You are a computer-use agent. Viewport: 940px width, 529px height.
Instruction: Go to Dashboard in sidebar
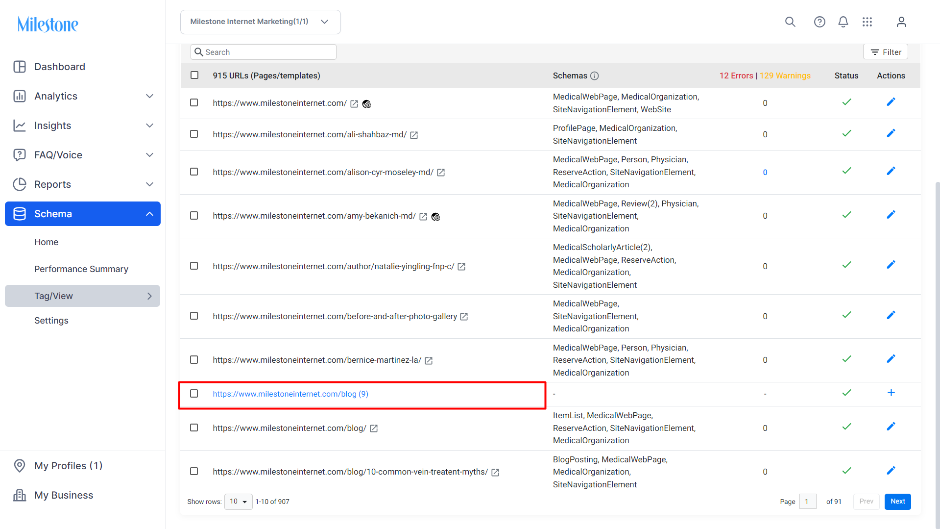pos(59,67)
